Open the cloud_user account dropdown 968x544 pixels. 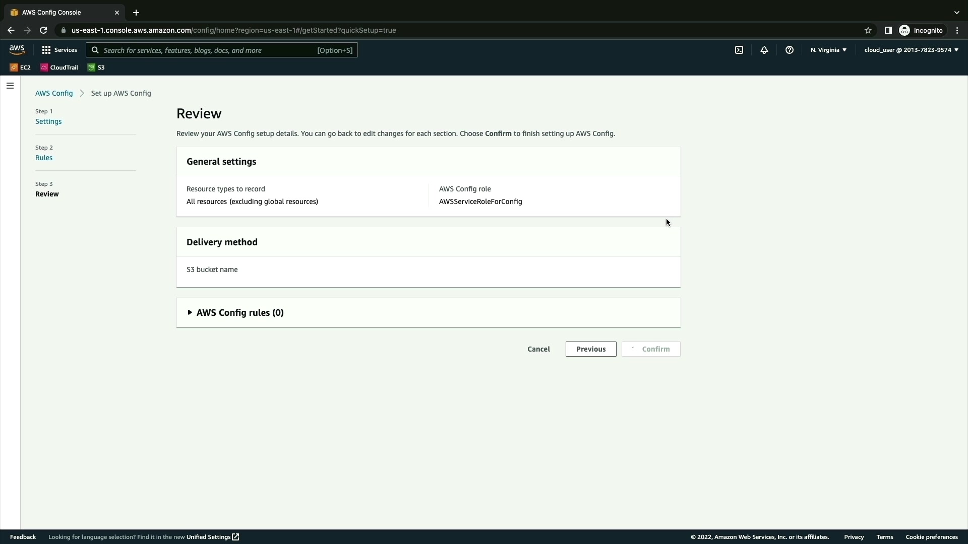(911, 50)
